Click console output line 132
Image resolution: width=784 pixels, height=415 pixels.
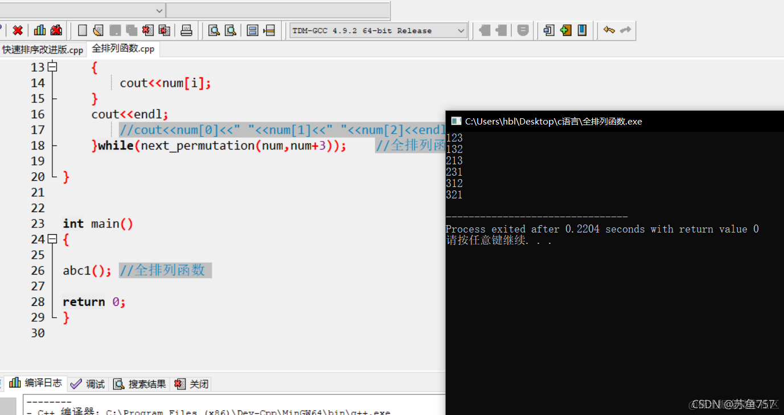coord(454,149)
